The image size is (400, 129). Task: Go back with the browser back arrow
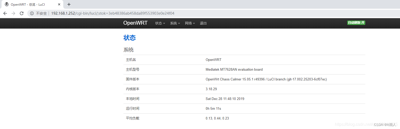(5, 13)
